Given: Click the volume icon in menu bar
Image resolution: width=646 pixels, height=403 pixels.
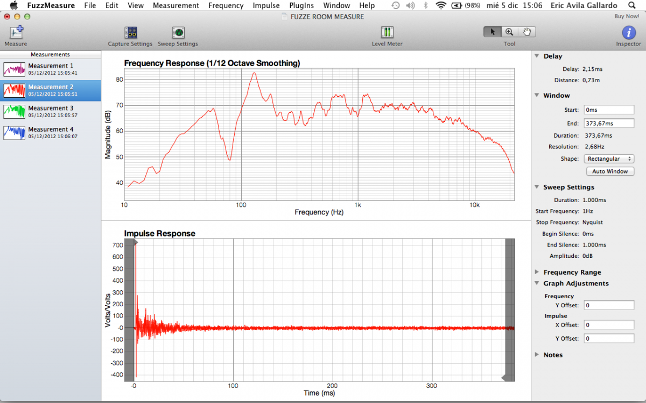Looking at the screenshot, I should tap(411, 5).
